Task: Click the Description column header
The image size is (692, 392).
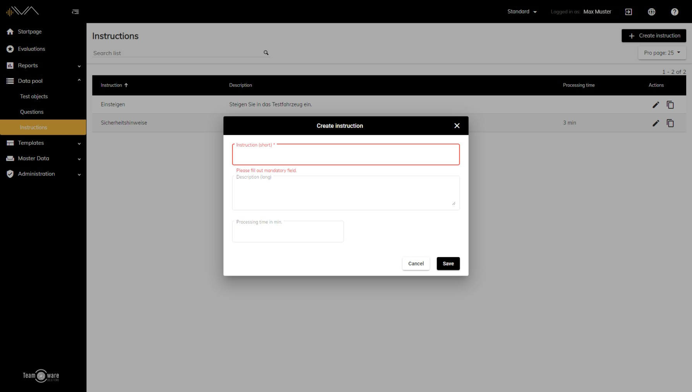Action: 240,85
